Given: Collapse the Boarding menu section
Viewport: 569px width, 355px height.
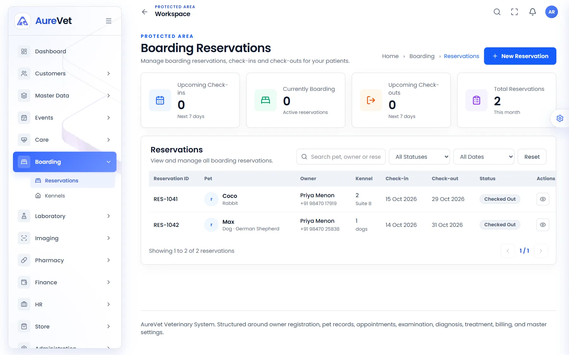Looking at the screenshot, I should [65, 162].
